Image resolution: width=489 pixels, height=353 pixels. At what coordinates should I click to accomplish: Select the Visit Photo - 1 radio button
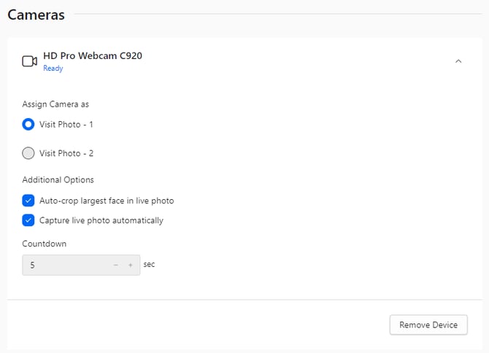tap(28, 125)
